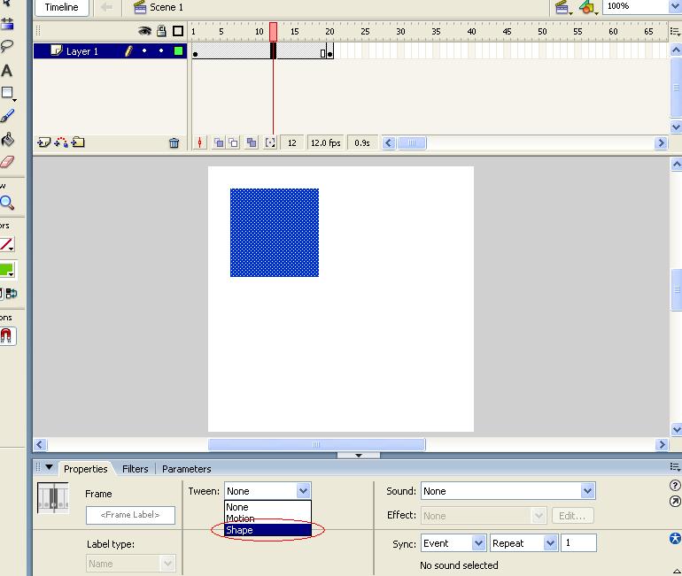Choose None in Tween list
The image size is (682, 576).
(267, 507)
